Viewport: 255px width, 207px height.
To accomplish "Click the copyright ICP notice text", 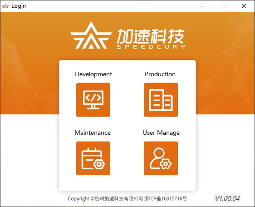I will pos(127,198).
